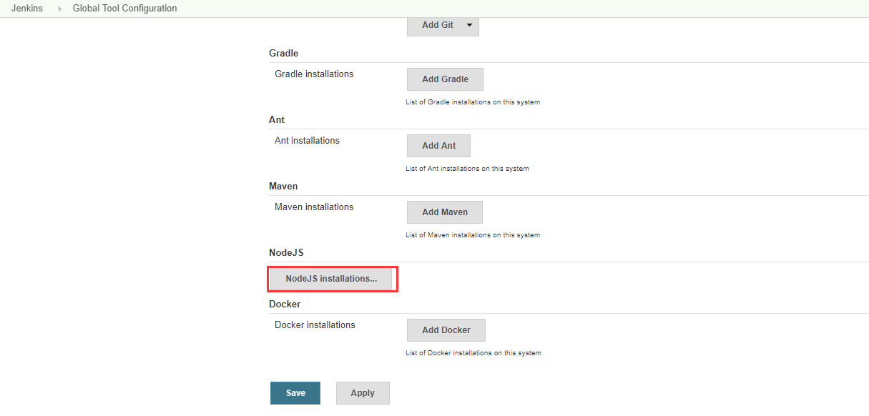Click the Add Git button label
869x416 pixels.
(x=437, y=25)
